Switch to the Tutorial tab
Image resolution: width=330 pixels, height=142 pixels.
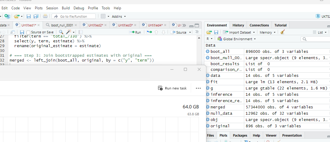(x=280, y=25)
